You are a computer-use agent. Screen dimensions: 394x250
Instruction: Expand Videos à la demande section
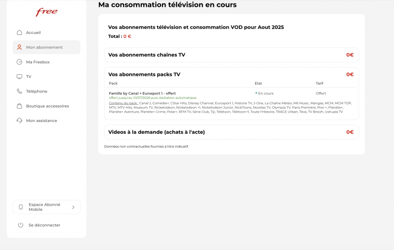(231, 132)
